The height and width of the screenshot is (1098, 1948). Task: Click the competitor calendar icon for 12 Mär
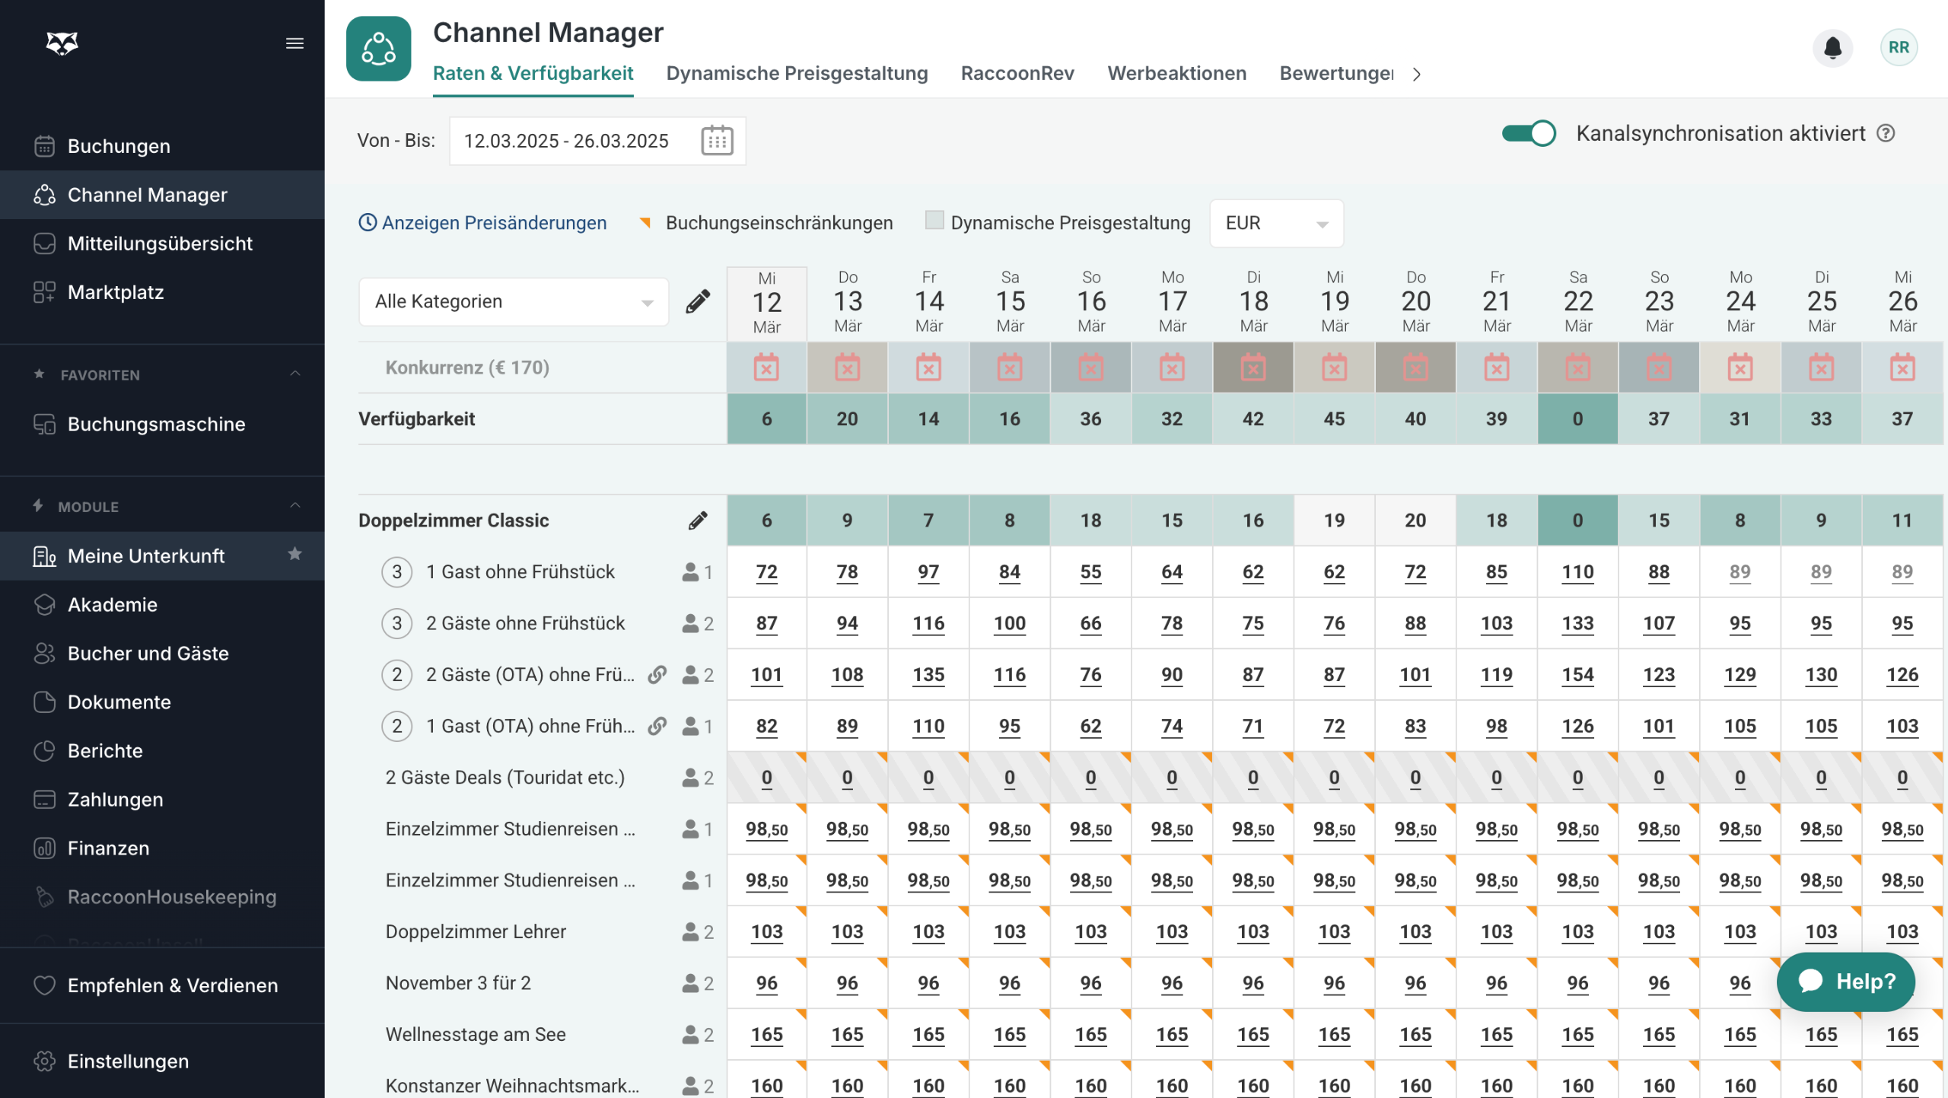coord(766,368)
